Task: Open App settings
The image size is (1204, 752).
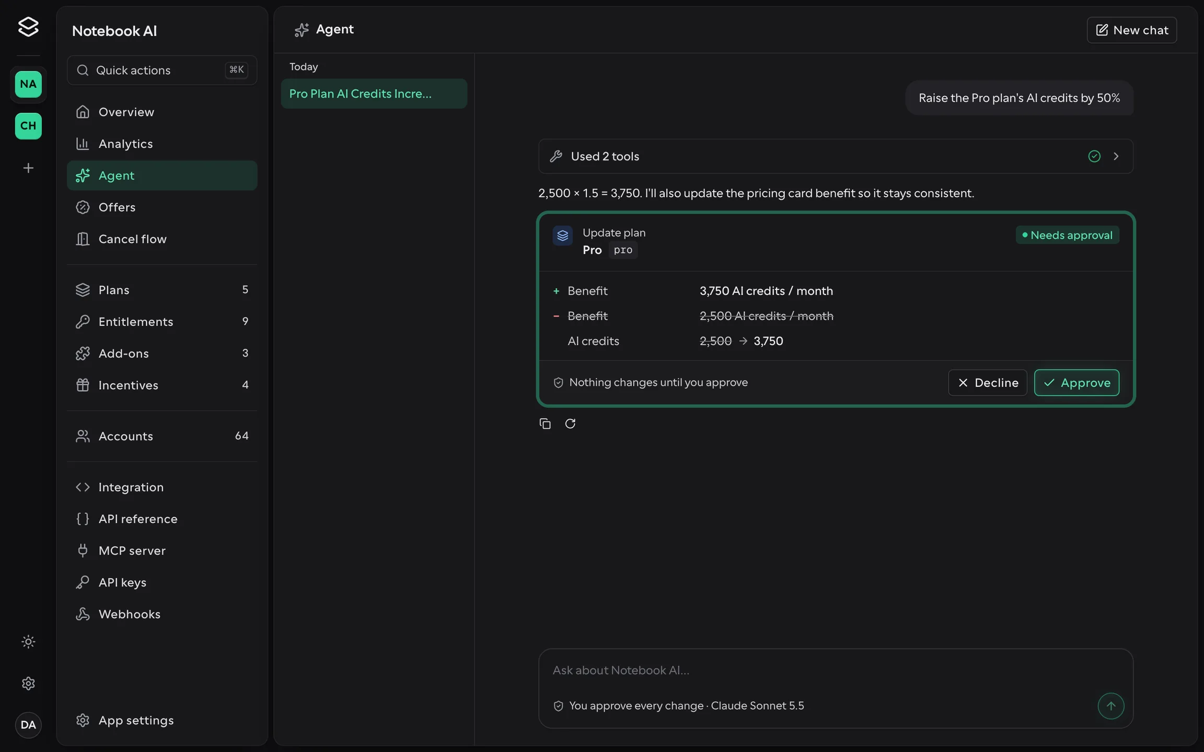Action: 162,721
